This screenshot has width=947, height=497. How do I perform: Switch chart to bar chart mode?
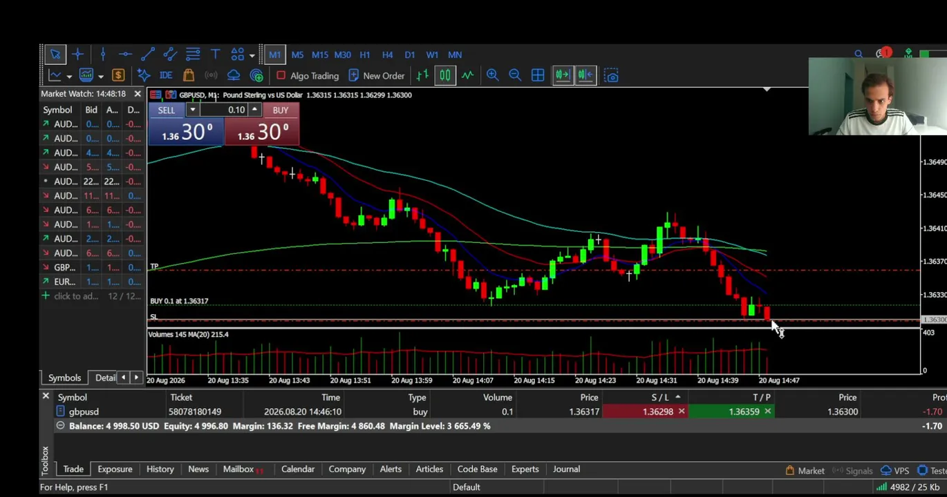[422, 76]
